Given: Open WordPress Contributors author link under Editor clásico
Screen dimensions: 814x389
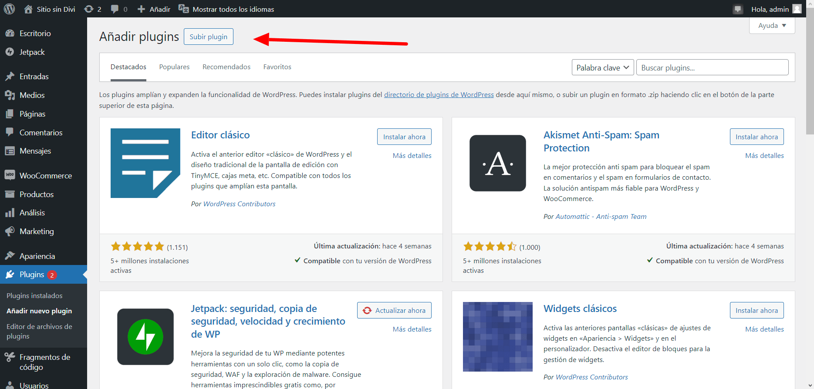Looking at the screenshot, I should click(239, 204).
